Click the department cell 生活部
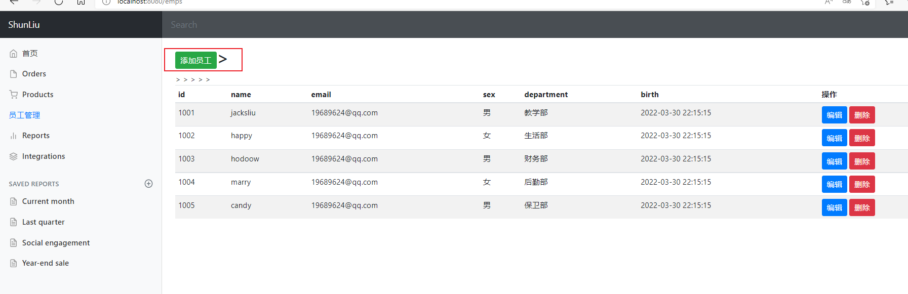Image resolution: width=908 pixels, height=294 pixels. pyautogui.click(x=536, y=136)
